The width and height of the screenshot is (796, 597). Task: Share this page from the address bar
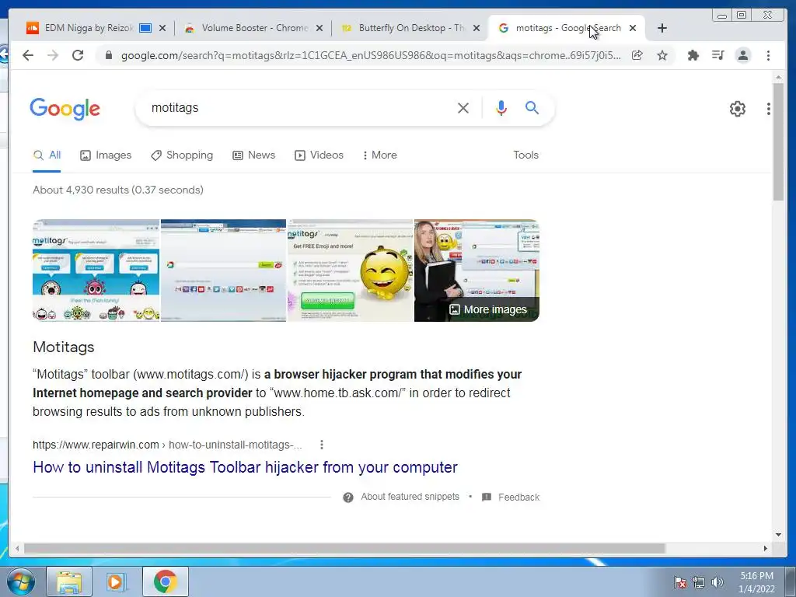click(637, 55)
